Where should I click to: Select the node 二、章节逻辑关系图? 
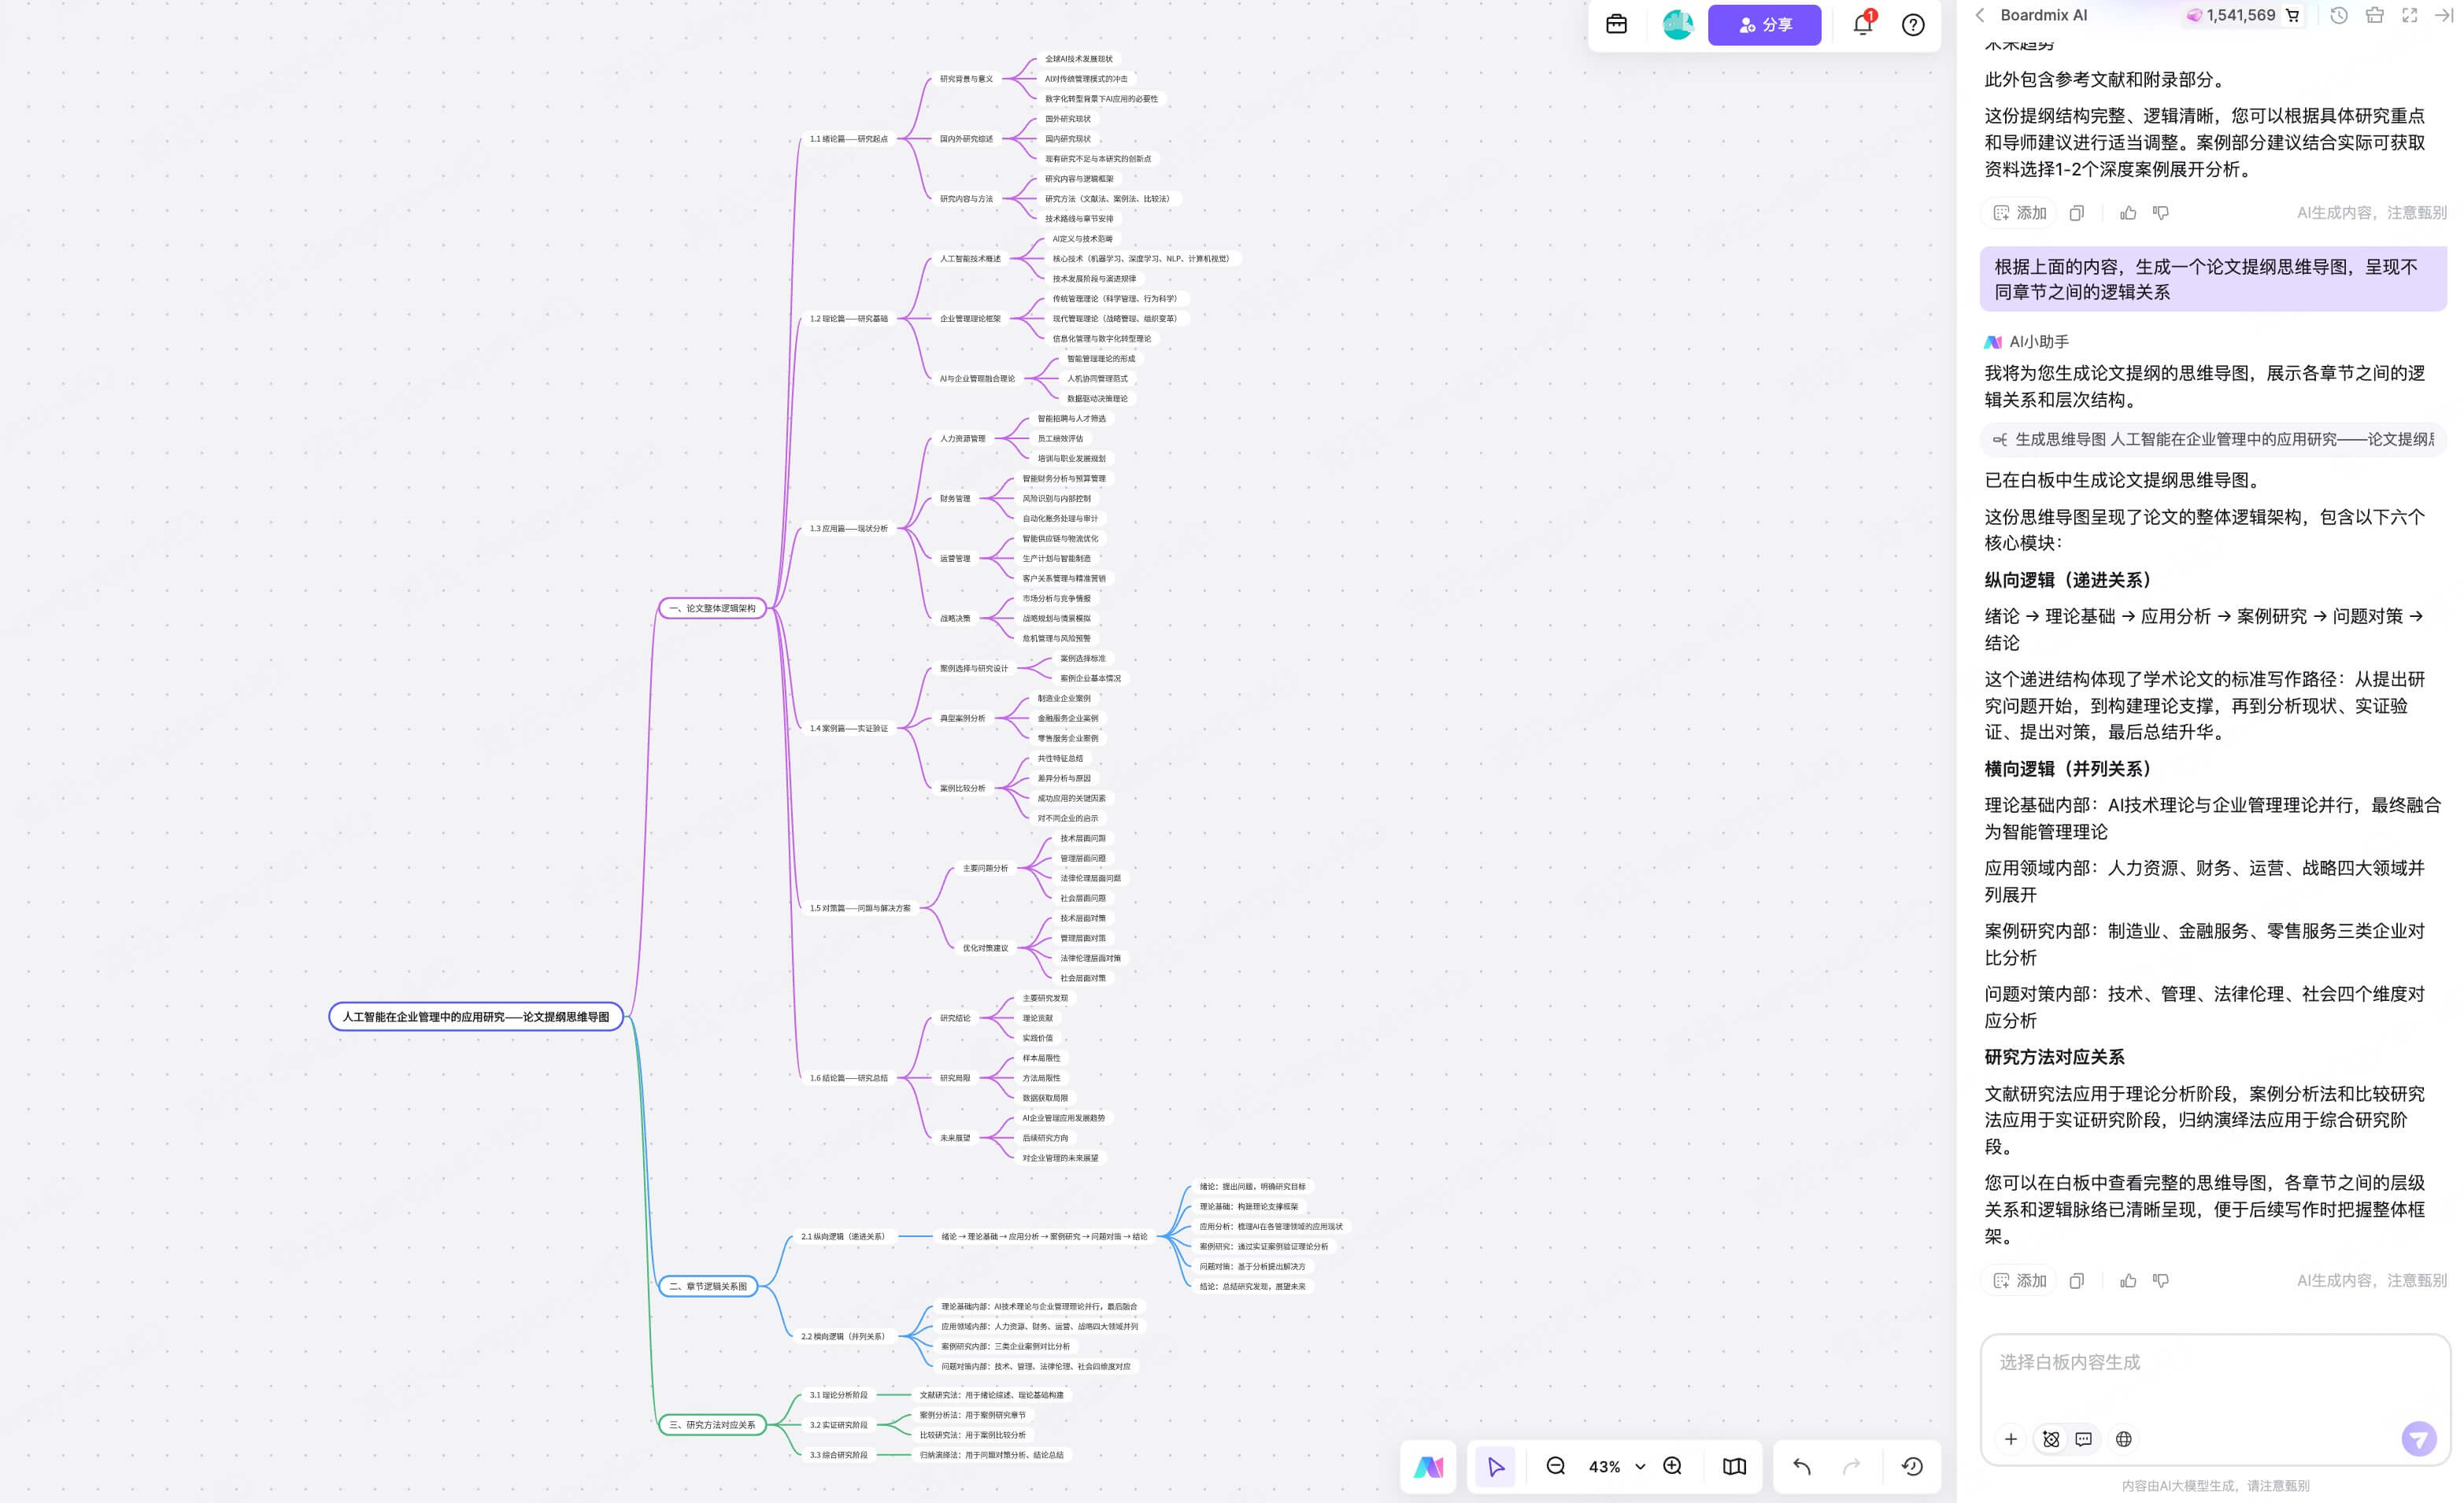pyautogui.click(x=708, y=1286)
